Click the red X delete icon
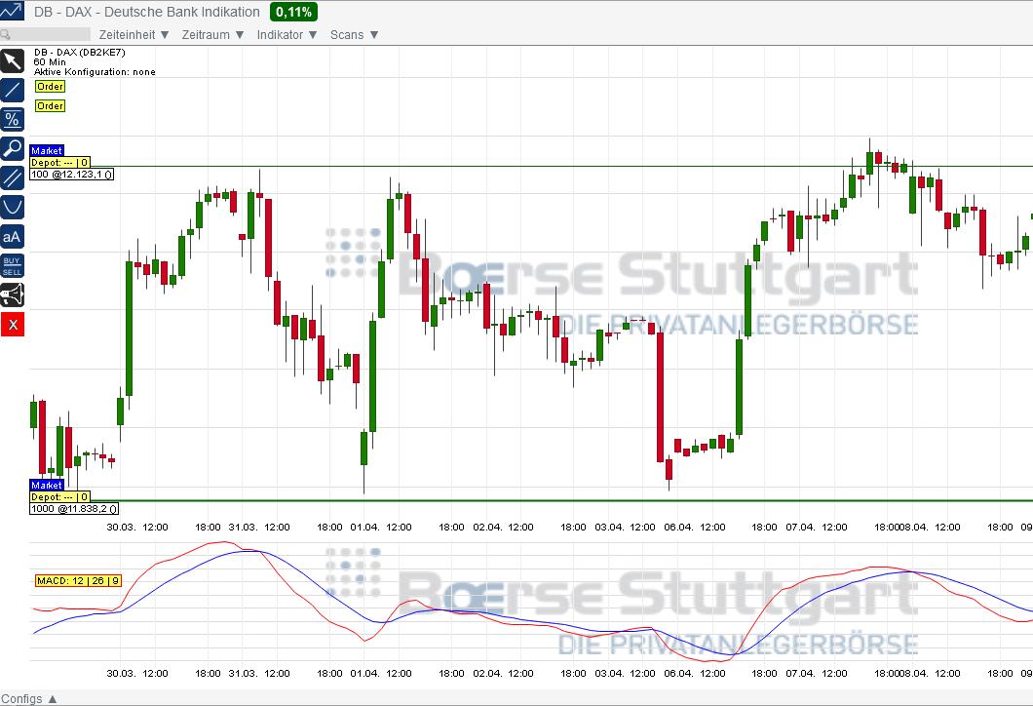The height and width of the screenshot is (706, 1033). pyautogui.click(x=12, y=324)
